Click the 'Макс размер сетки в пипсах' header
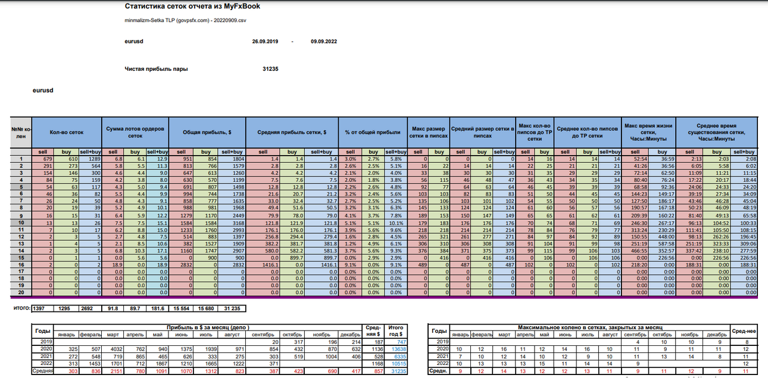The height and width of the screenshot is (378, 768). point(427,131)
